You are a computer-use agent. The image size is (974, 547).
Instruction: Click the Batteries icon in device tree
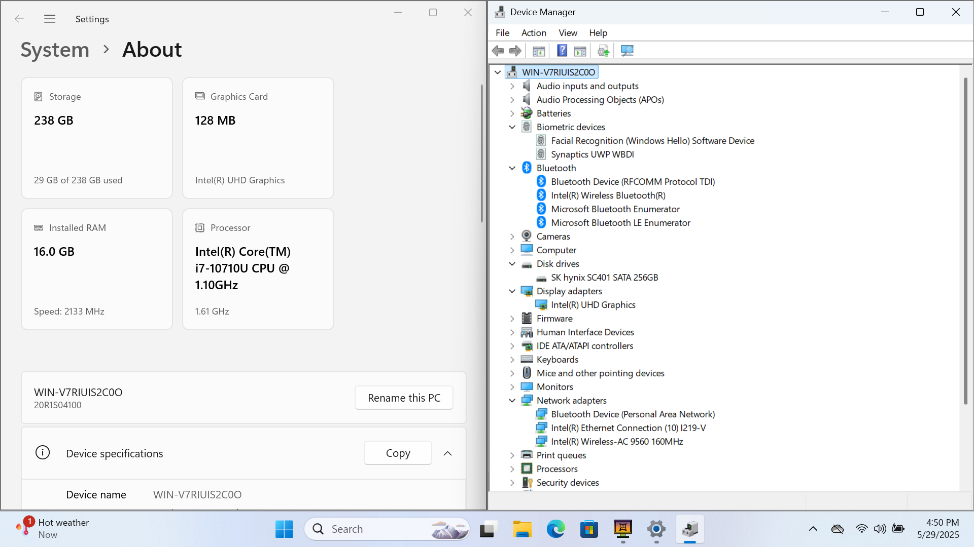[527, 113]
